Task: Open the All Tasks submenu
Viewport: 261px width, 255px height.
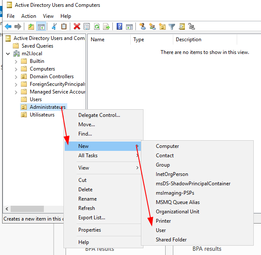Action: click(x=103, y=156)
